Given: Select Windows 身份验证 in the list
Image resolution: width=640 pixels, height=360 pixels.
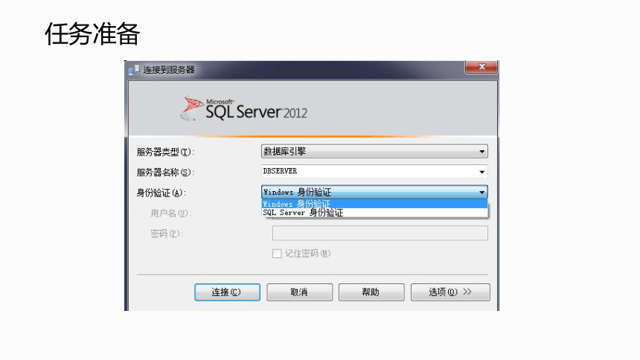Looking at the screenshot, I should (374, 204).
